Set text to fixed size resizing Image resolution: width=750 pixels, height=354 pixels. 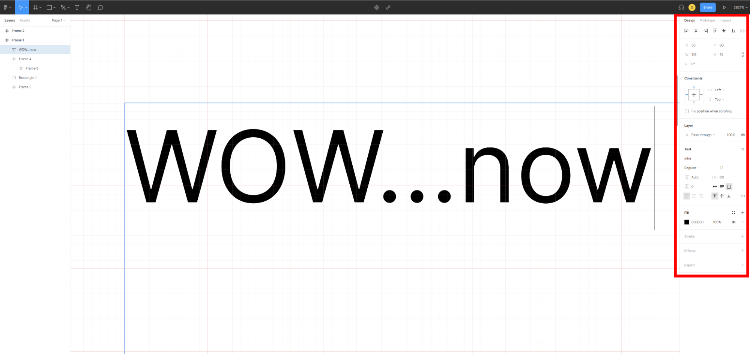(x=729, y=186)
